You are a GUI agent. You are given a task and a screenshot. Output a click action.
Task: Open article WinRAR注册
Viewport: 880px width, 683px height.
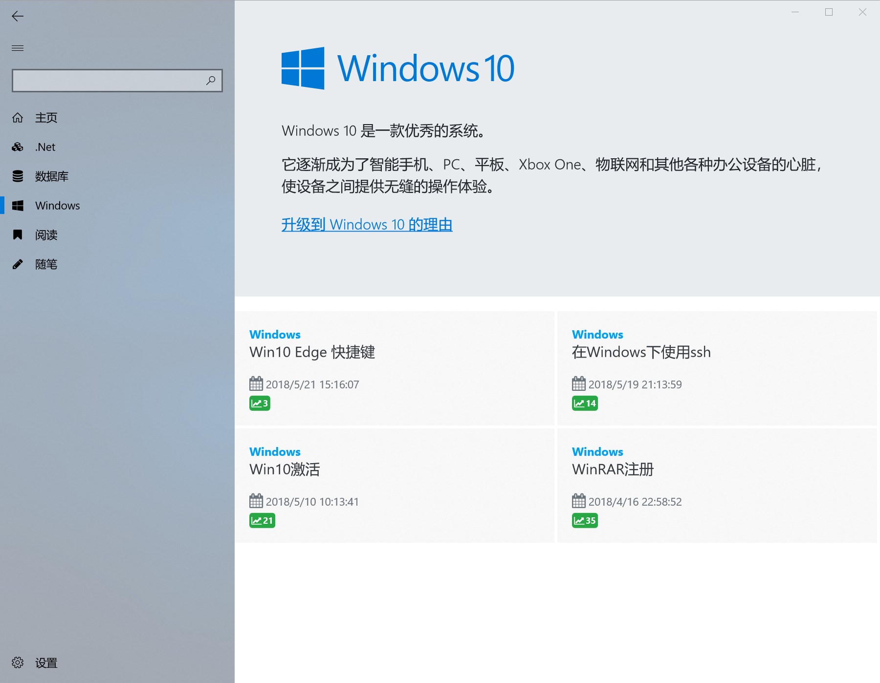tap(613, 470)
